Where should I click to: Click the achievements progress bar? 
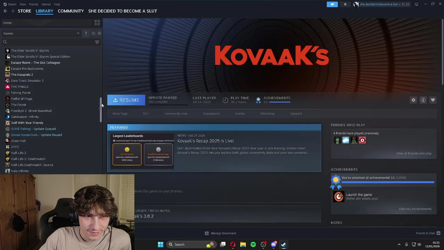coord(388,182)
